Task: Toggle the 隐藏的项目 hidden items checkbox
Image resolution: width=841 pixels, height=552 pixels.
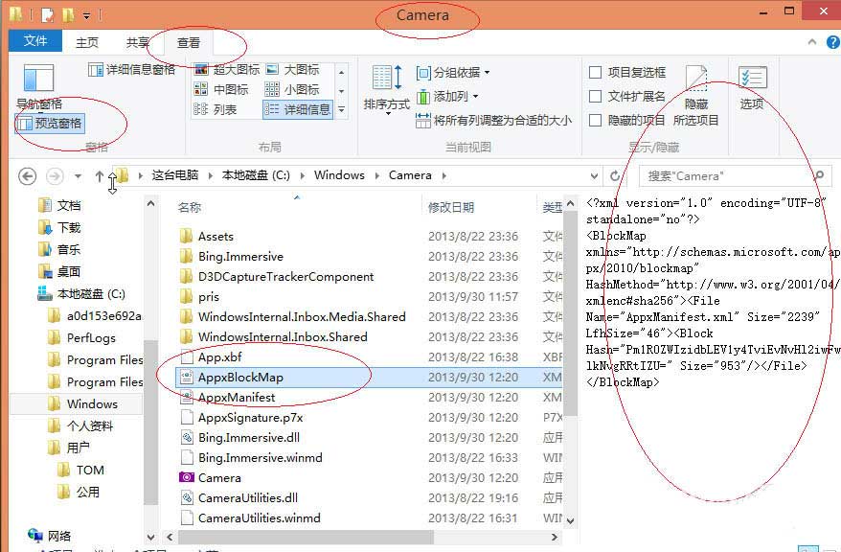Action: 596,121
